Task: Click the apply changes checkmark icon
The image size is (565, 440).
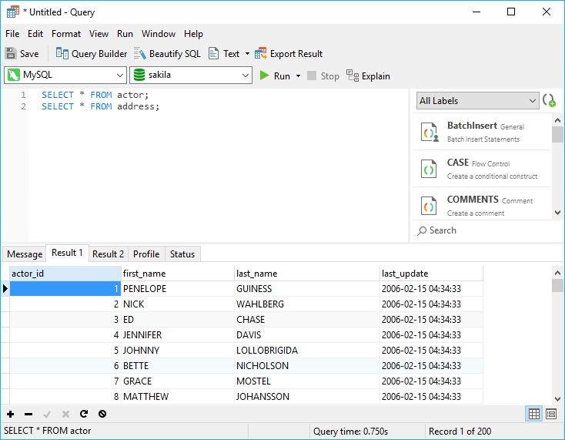Action: point(47,414)
